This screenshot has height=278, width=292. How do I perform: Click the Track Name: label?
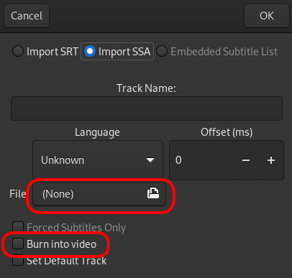click(146, 88)
